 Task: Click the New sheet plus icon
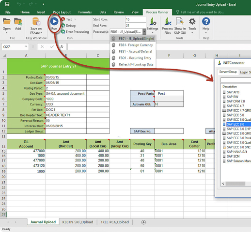(x=143, y=222)
